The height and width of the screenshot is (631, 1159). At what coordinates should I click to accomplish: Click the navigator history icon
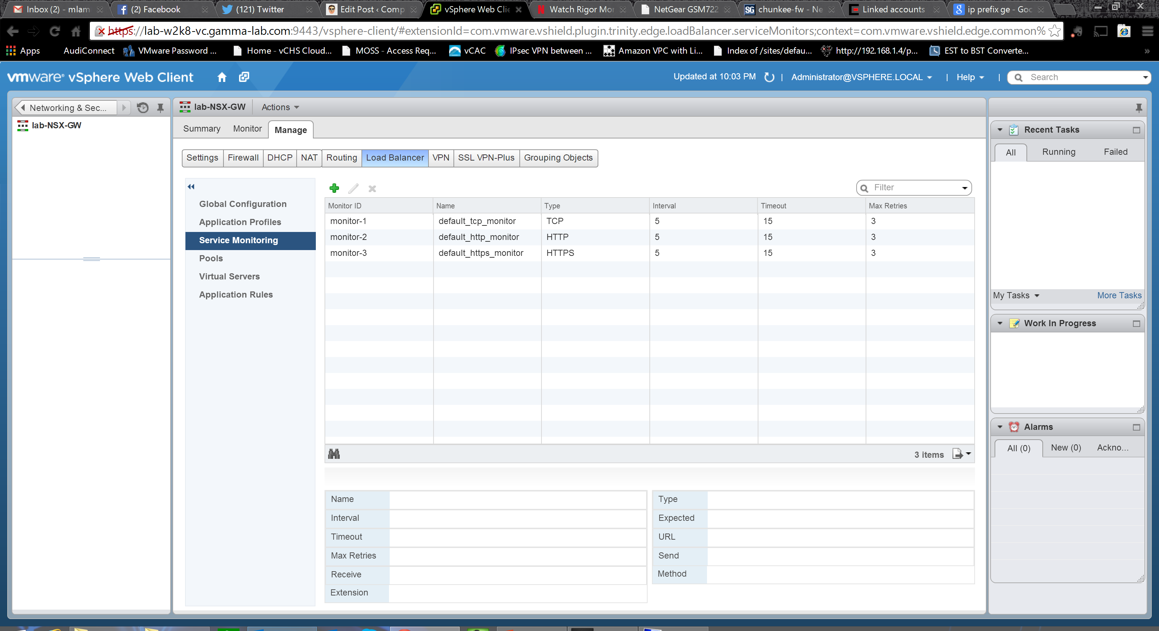point(143,108)
